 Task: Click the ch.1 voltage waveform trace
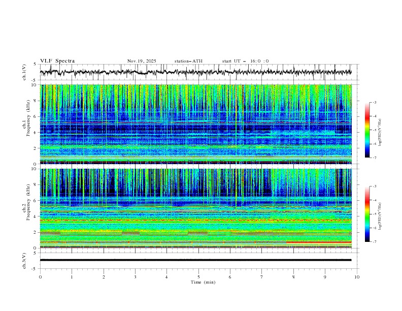click(x=195, y=72)
